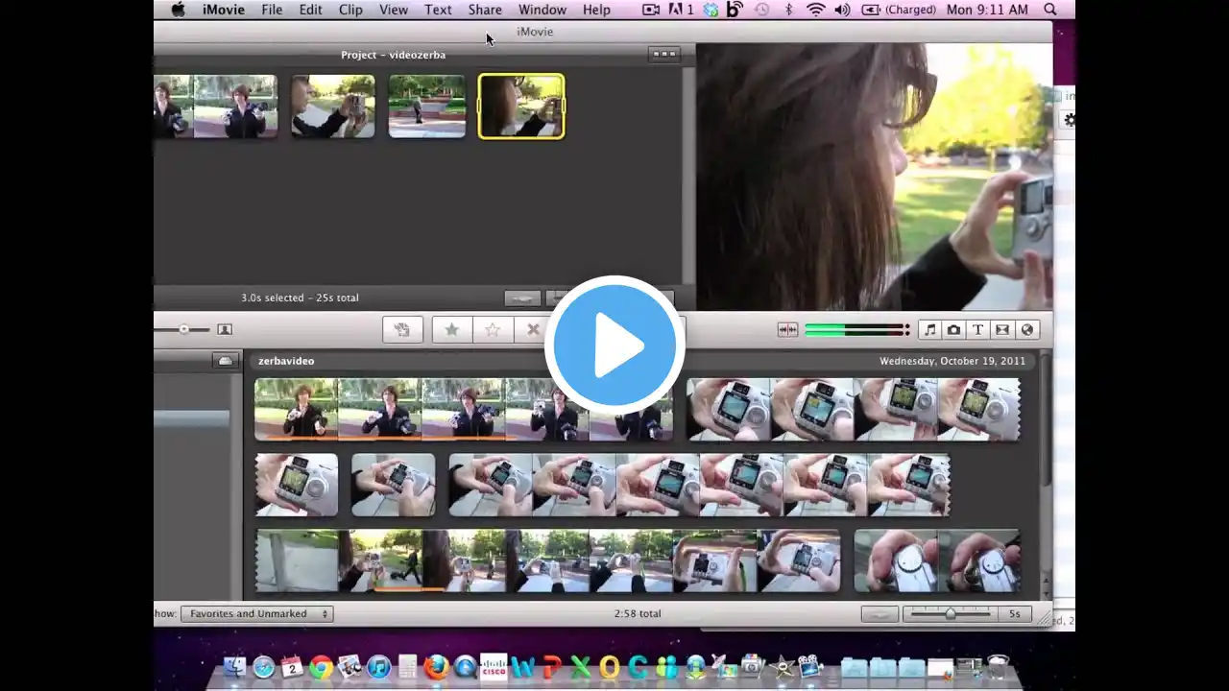Reject selection with the X button
Viewport: 1229px width, 691px height.
(533, 329)
